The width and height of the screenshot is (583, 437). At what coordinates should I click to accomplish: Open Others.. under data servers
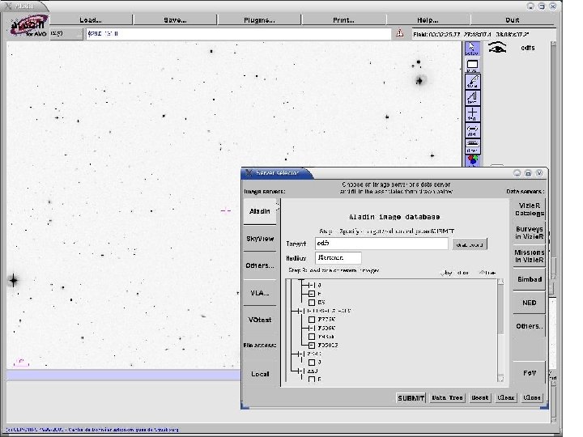(530, 326)
